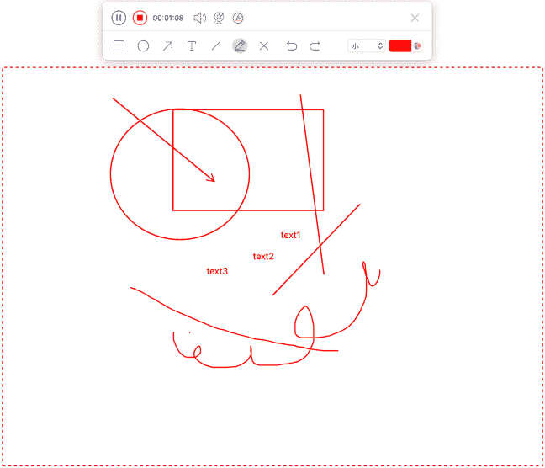Image resolution: width=545 pixels, height=468 pixels.
Task: Close the recording toolbar
Action: click(x=415, y=18)
